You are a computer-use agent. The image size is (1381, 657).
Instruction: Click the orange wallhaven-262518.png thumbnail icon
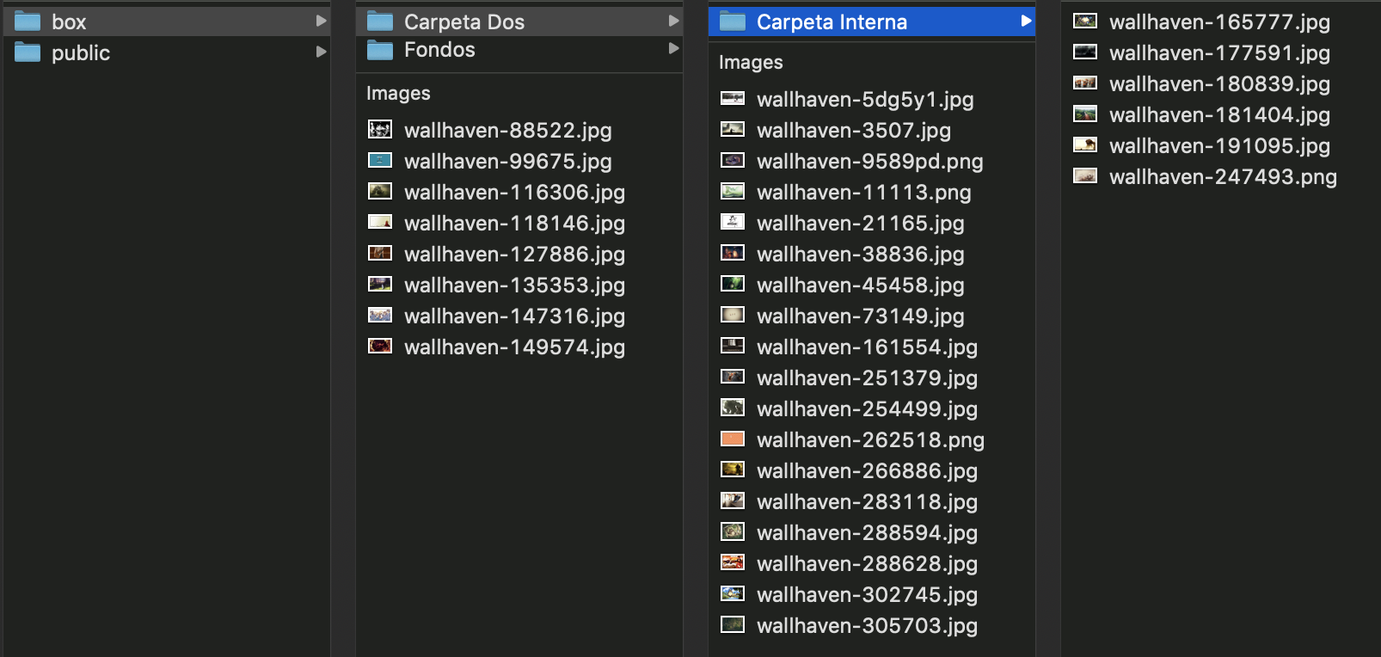coord(733,439)
